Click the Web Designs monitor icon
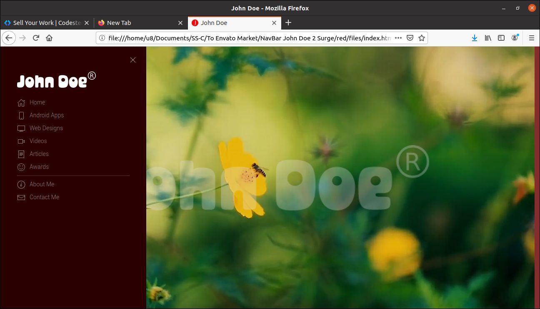 [x=21, y=129]
